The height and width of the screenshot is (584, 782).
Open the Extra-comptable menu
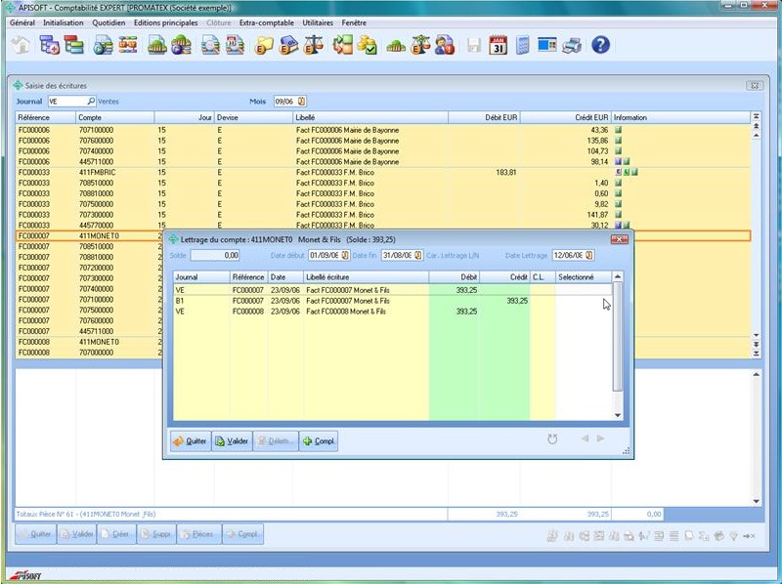266,22
